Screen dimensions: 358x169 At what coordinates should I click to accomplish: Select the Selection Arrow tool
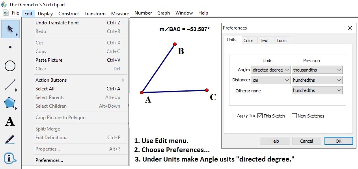(x=10, y=29)
